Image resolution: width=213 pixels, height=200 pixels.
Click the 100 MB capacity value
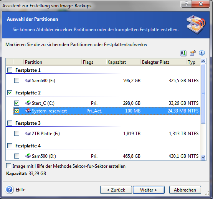[x=133, y=111]
